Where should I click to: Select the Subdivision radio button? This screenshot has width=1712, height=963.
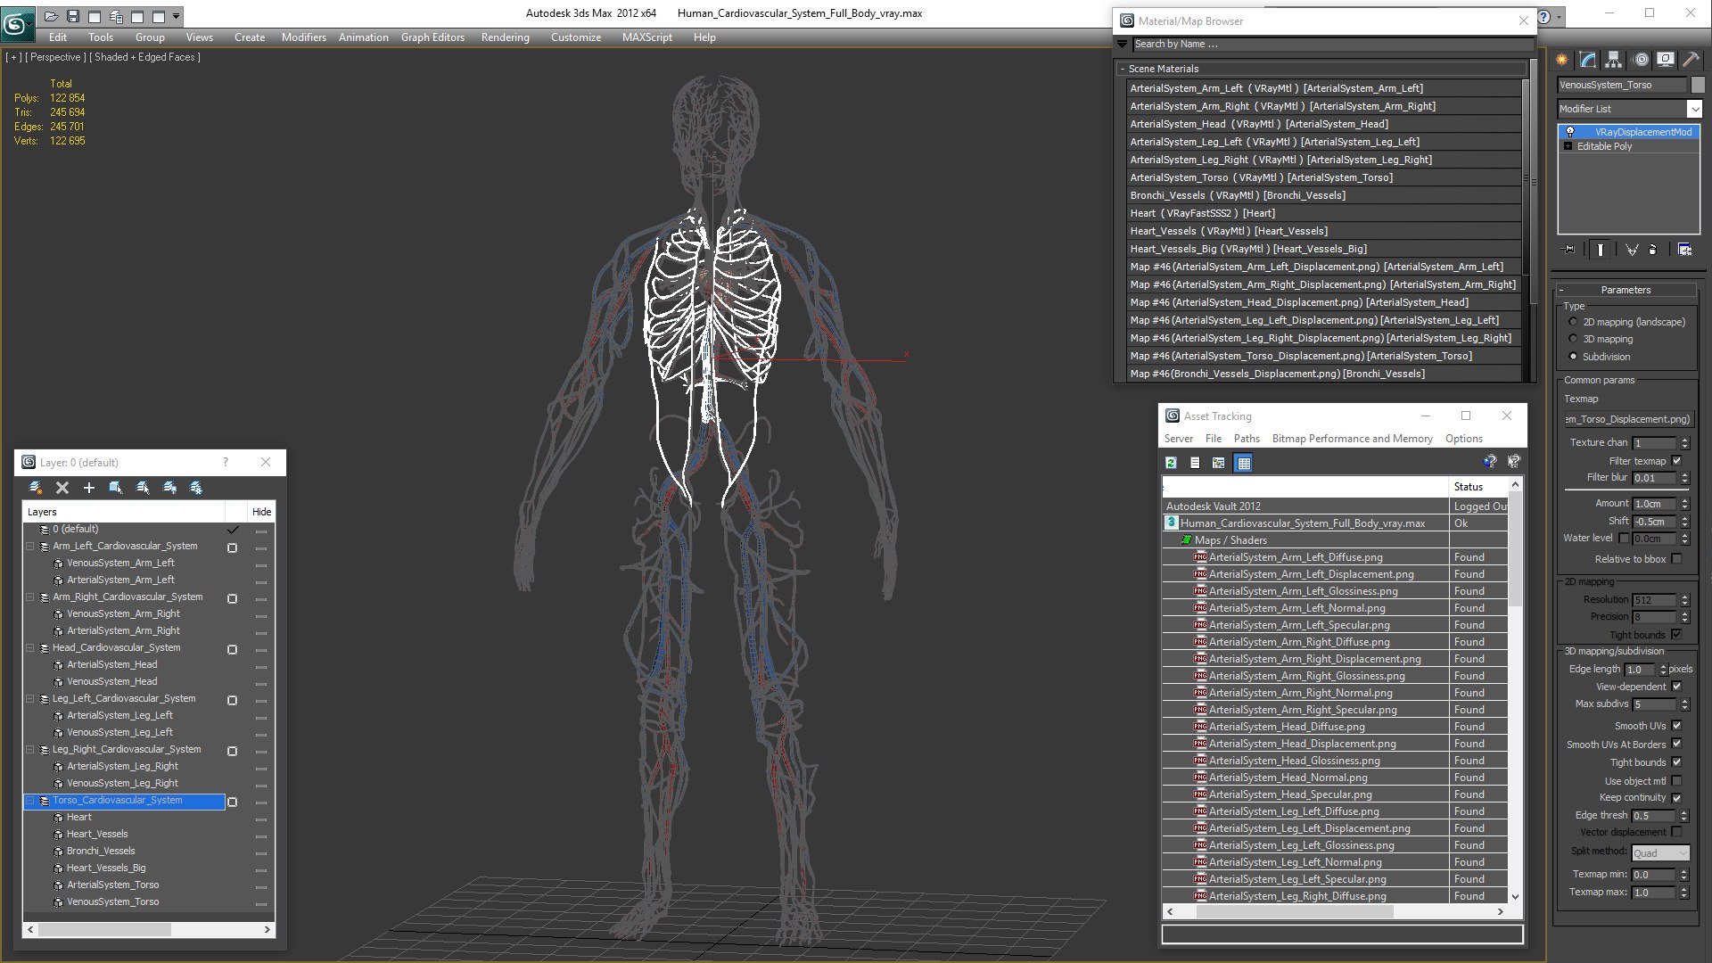(x=1573, y=357)
